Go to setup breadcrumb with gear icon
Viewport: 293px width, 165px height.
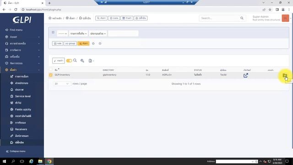point(71,18)
